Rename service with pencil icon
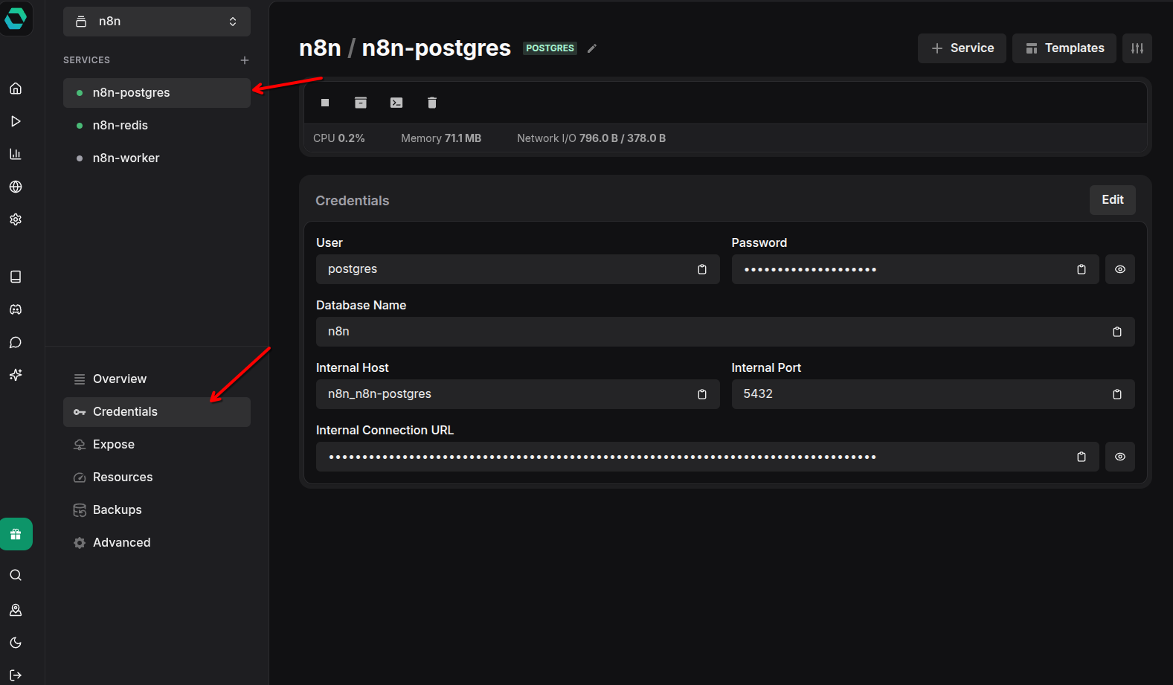This screenshot has height=685, width=1173. point(592,48)
